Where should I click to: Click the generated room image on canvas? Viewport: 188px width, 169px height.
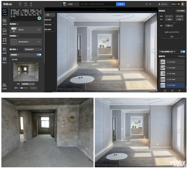pos(107,52)
